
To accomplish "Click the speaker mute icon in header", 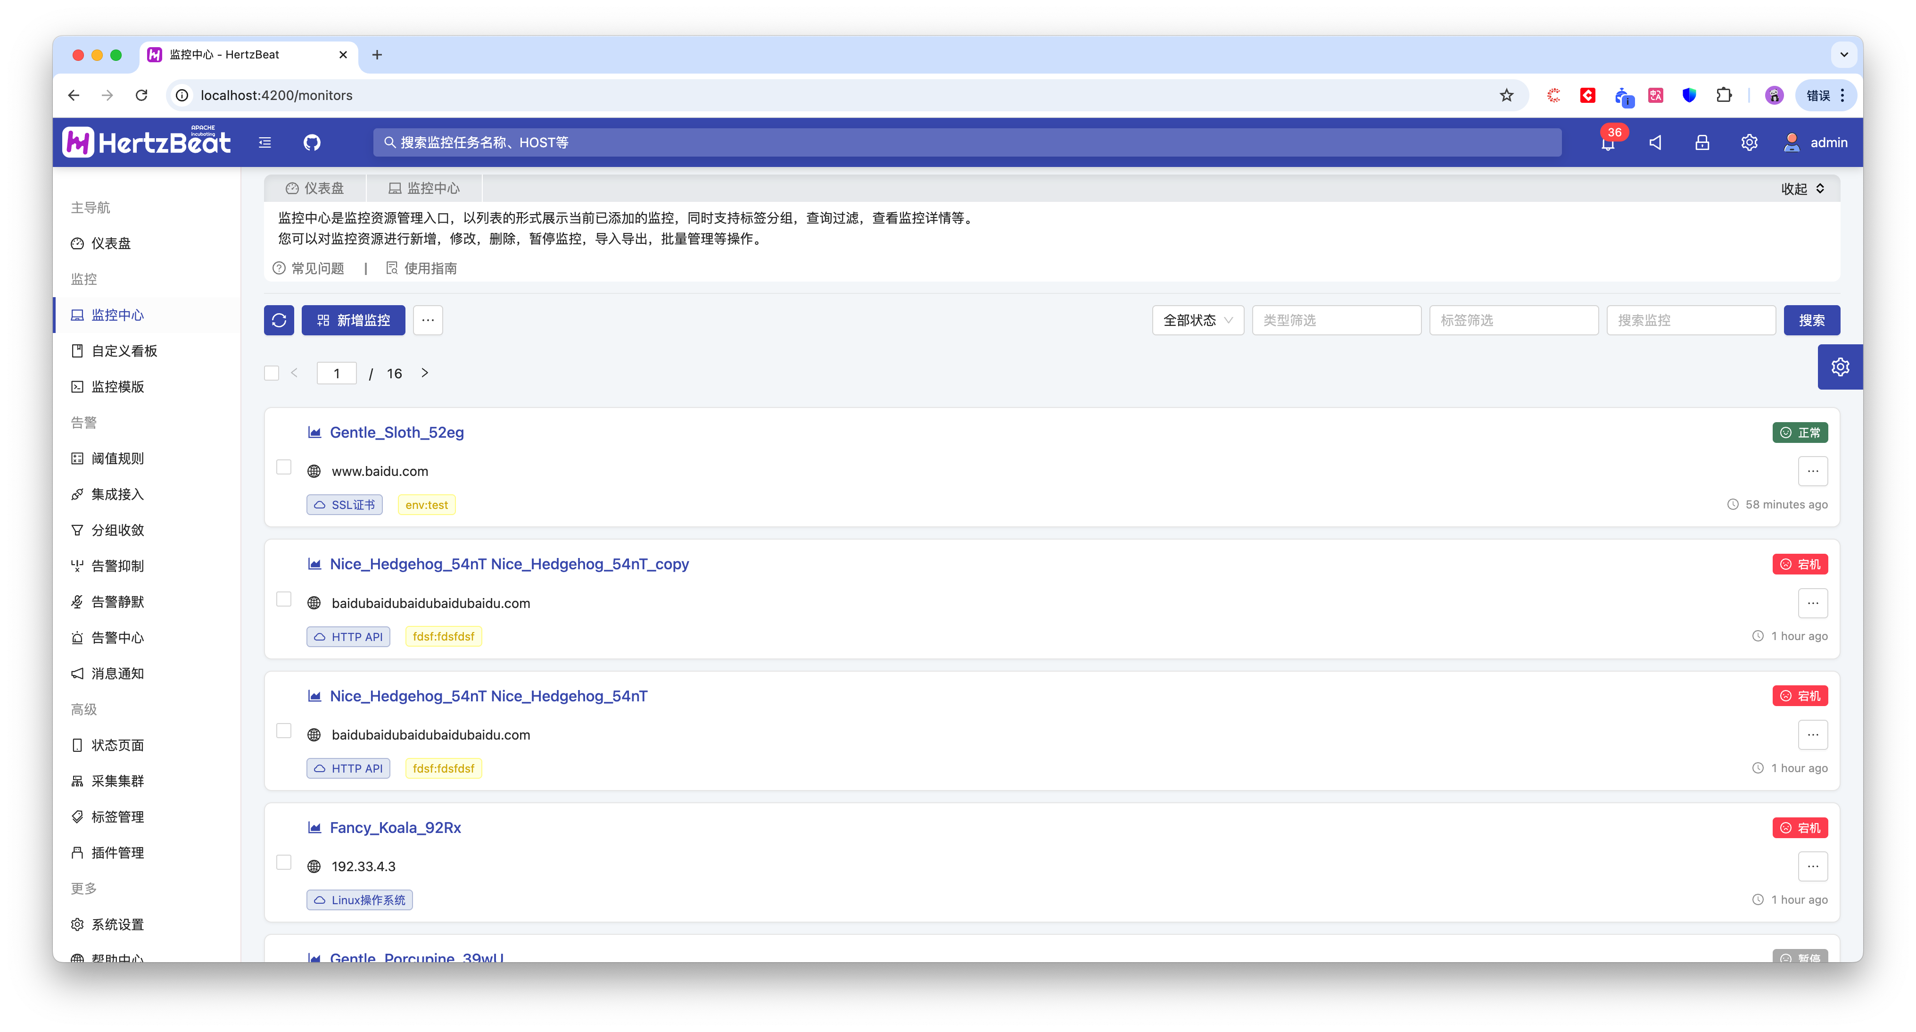I will coord(1655,142).
